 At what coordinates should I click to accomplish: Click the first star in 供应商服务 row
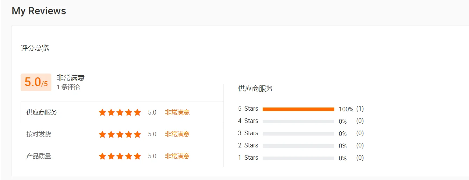pyautogui.click(x=102, y=112)
